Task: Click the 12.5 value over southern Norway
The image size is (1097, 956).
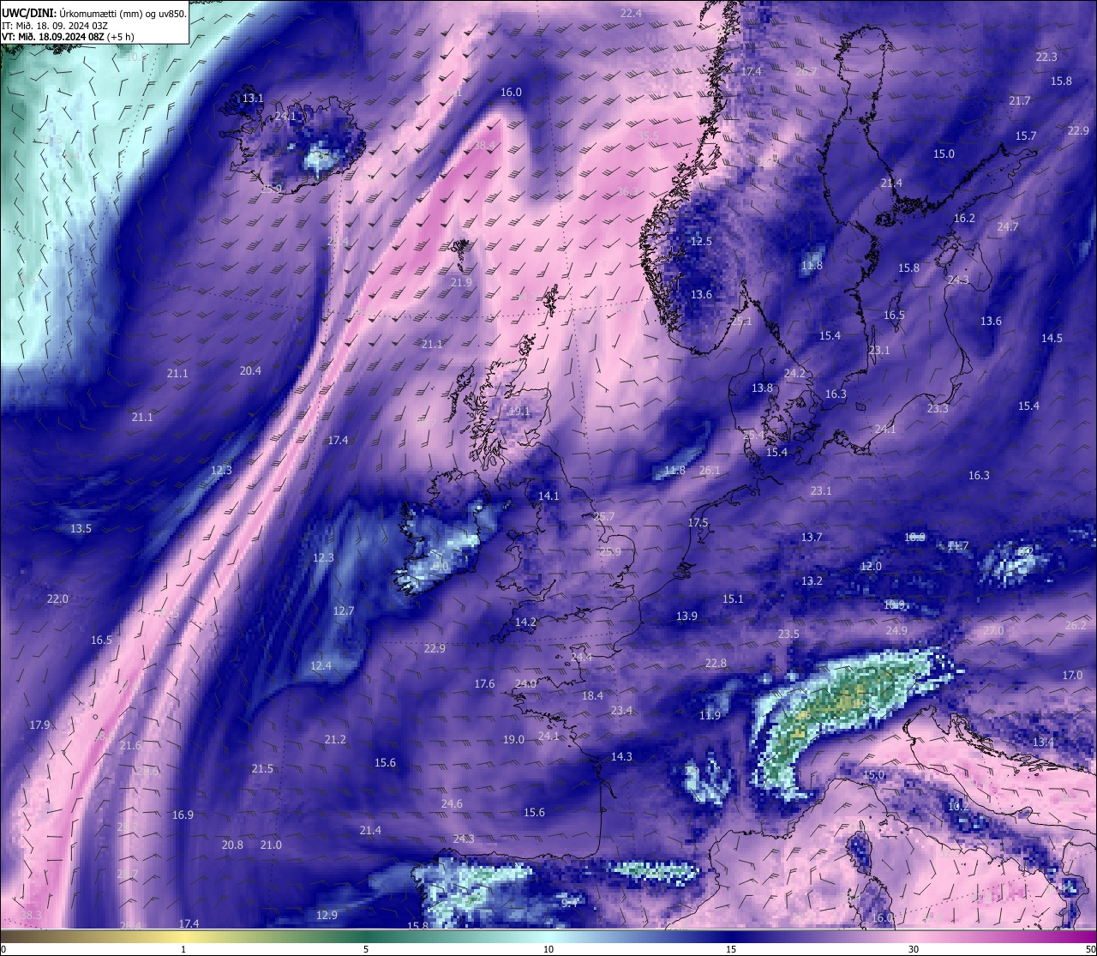Action: (x=701, y=242)
